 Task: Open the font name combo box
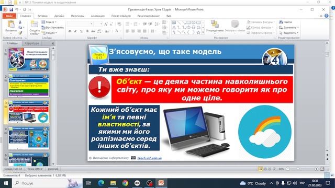[80, 24]
